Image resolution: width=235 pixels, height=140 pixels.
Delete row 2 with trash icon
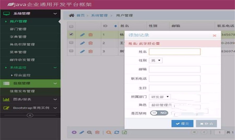pyautogui.click(x=91, y=43)
